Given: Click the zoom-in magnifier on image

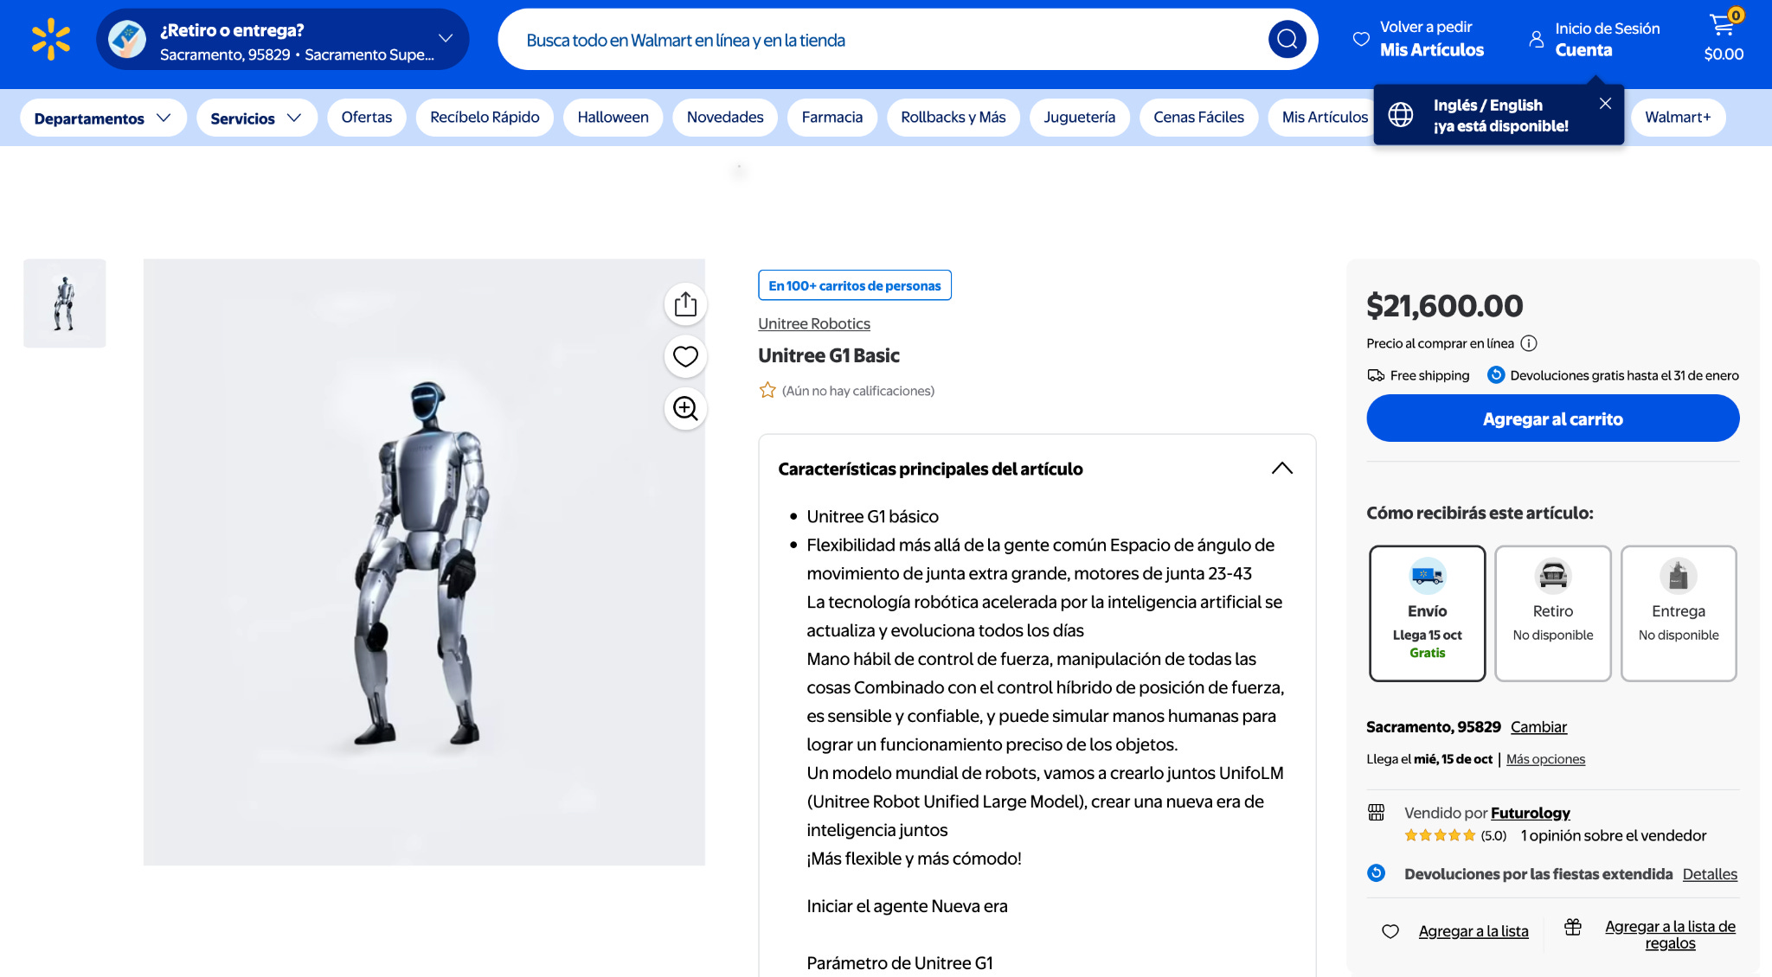Looking at the screenshot, I should (x=685, y=408).
